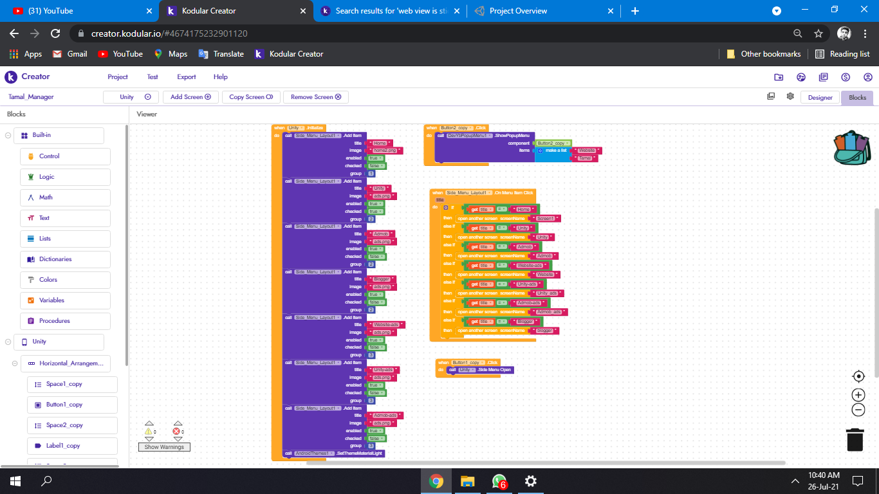
Task: Center the workspace with the target icon
Action: (x=858, y=376)
